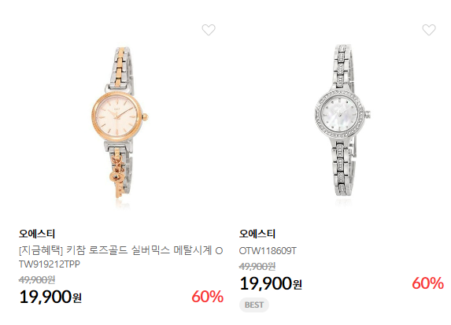451x325 pixels.
Task: Click the key charm dangling from the watch
Action: pyautogui.click(x=117, y=179)
